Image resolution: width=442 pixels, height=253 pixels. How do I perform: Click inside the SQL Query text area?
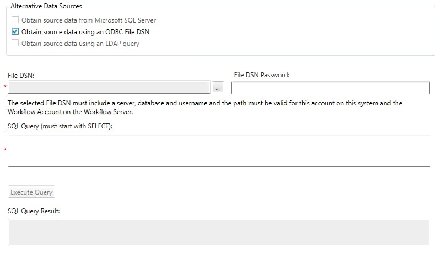(x=219, y=150)
